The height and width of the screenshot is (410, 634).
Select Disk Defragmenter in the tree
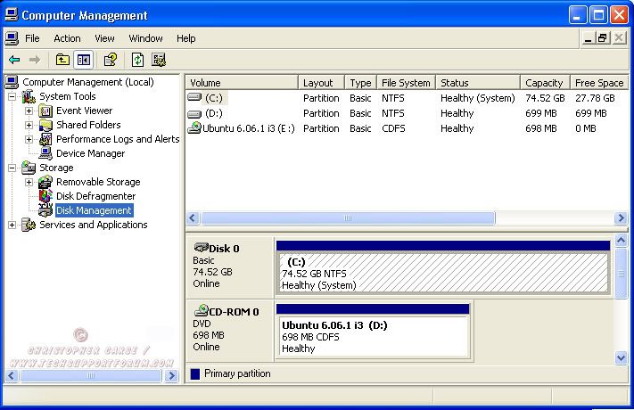[x=95, y=196]
